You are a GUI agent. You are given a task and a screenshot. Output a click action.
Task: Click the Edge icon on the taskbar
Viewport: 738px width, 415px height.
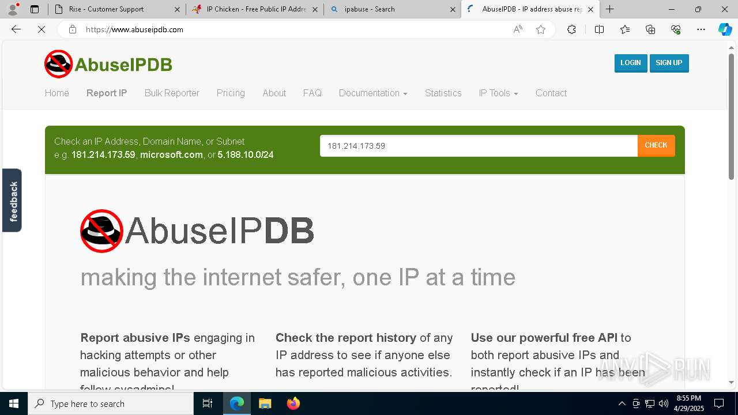tap(237, 403)
